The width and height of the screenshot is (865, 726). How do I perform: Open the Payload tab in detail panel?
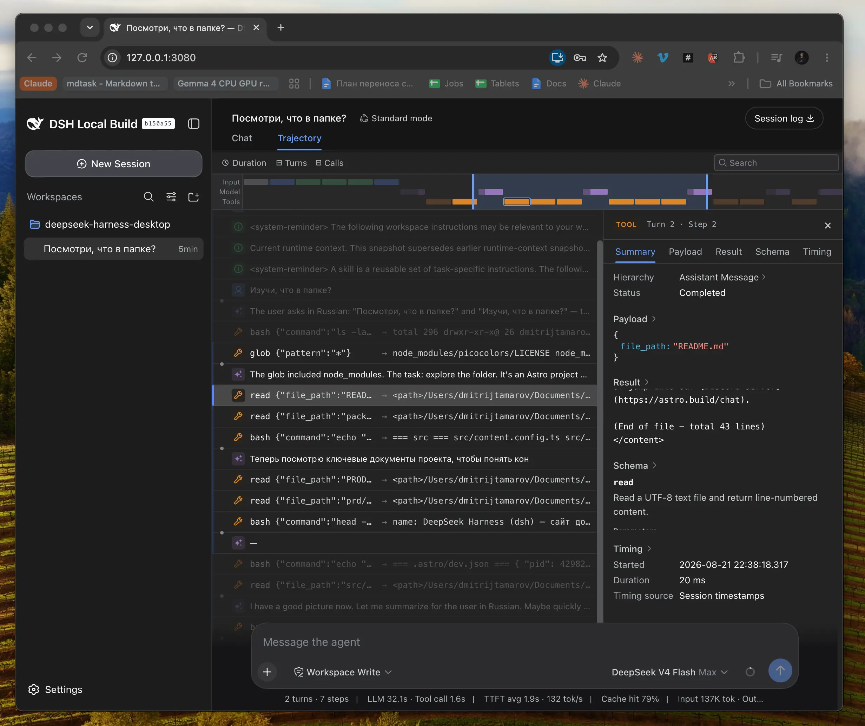[685, 252]
